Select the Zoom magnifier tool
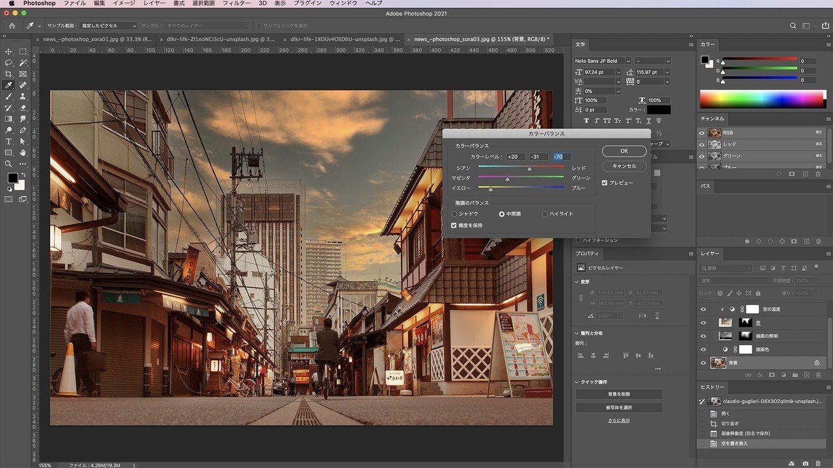833x468 pixels. (8, 164)
